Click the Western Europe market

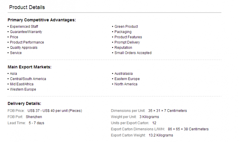(x=23, y=89)
